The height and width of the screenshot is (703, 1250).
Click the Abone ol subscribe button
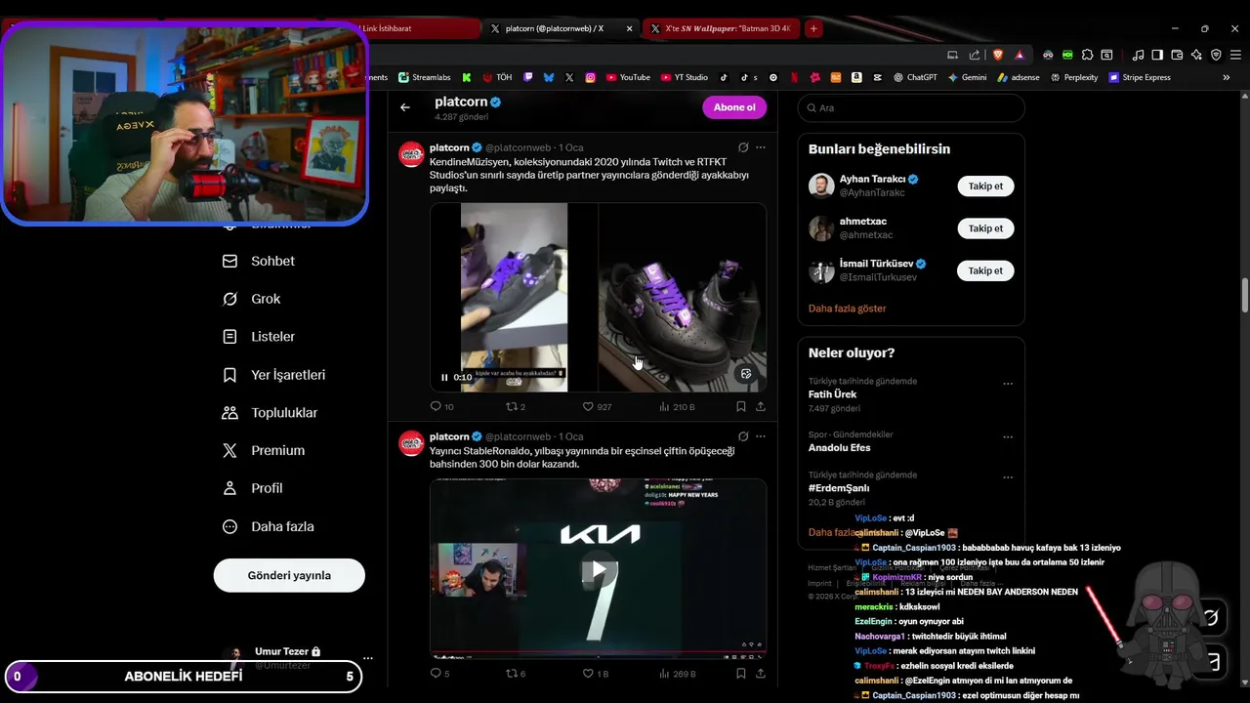734,107
